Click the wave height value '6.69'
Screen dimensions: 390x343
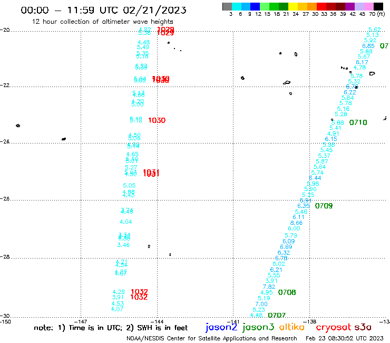click(286, 247)
